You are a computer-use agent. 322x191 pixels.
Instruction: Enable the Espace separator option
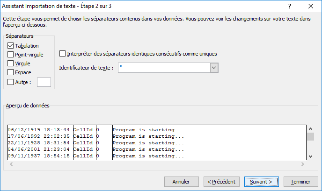point(11,72)
